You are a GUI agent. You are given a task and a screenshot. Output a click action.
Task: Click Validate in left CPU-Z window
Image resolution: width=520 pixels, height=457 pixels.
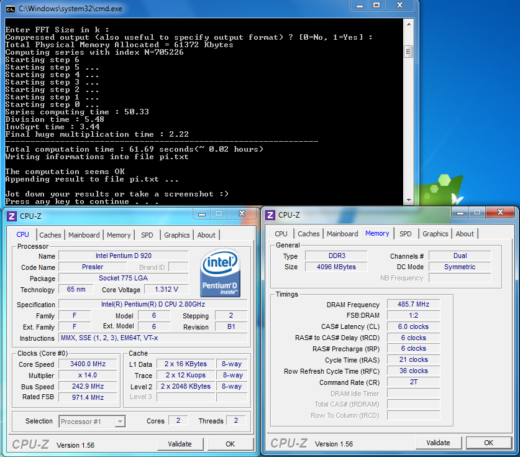click(180, 444)
